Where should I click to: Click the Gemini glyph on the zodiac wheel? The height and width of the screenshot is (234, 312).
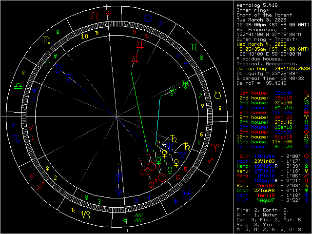coord(194,46)
